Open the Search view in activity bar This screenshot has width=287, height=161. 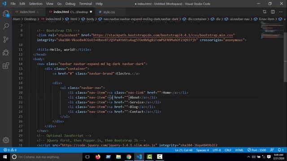(6, 26)
